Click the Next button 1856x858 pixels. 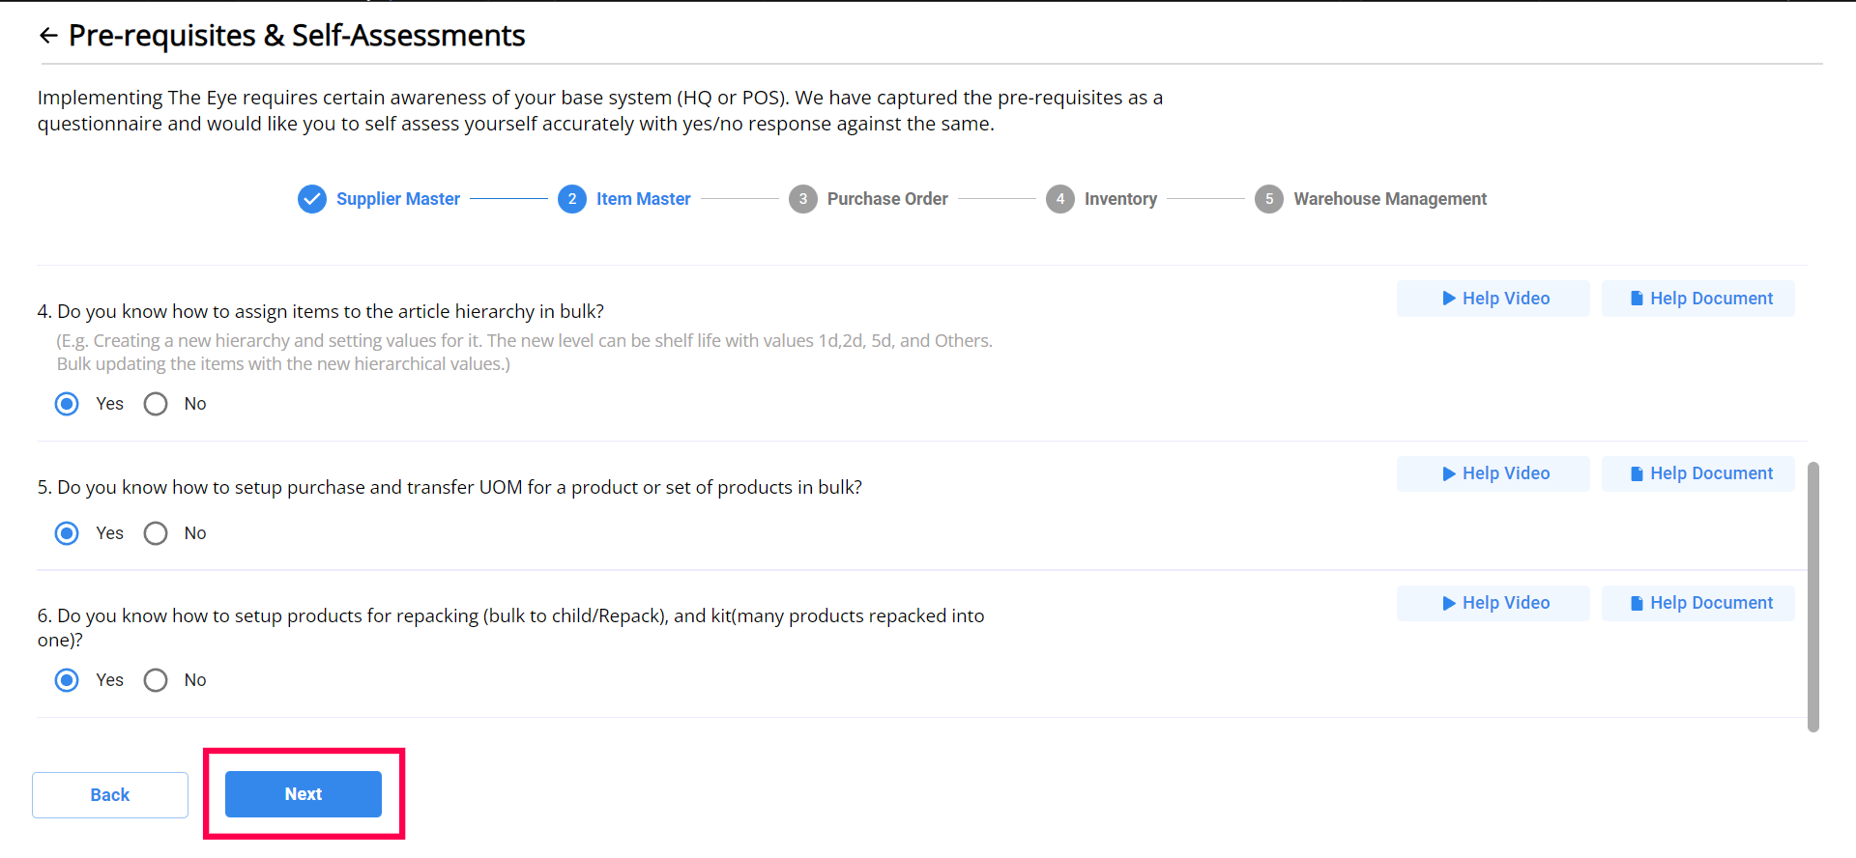coord(304,794)
